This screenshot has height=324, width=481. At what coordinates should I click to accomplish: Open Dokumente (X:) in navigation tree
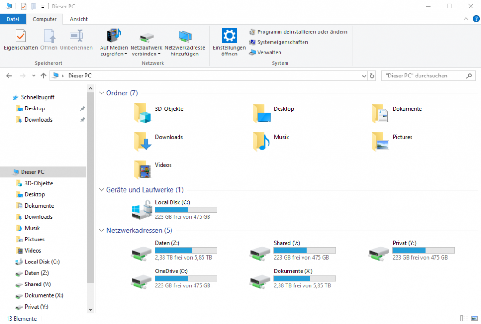point(44,295)
